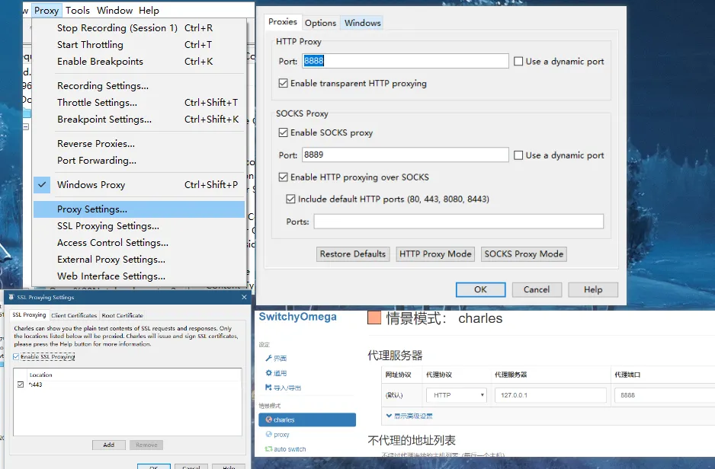Screen dimensions: 715x469
Task: Choose SSL Proxying Settings... menu entry
Action: click(108, 226)
